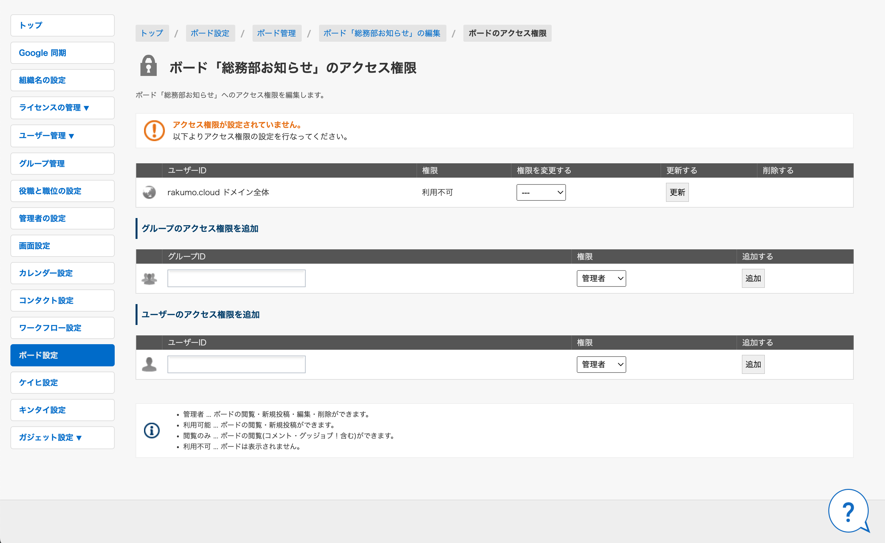Open the domain permission change dropdown
The height and width of the screenshot is (543, 885).
[541, 192]
